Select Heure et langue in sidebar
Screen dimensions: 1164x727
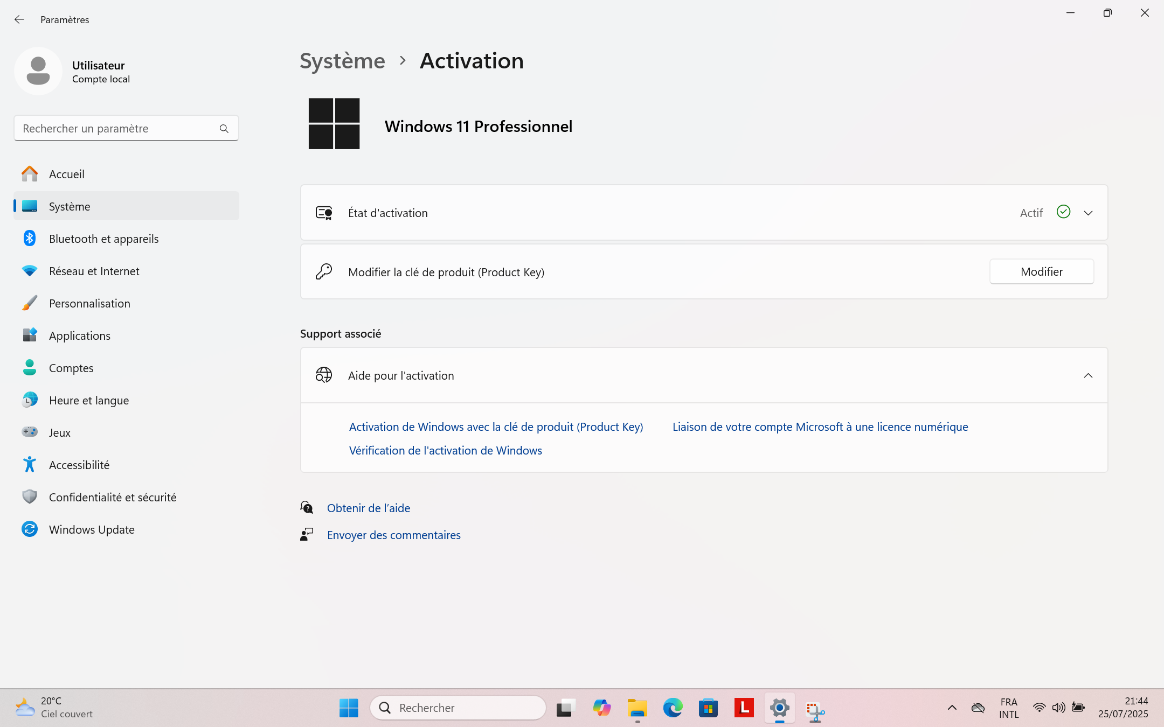pos(89,400)
